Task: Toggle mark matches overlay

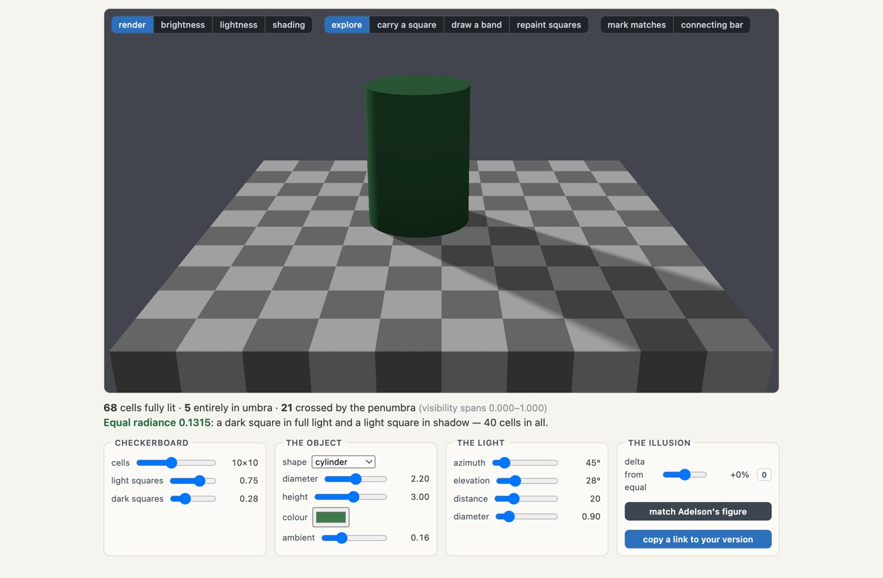Action: click(636, 25)
